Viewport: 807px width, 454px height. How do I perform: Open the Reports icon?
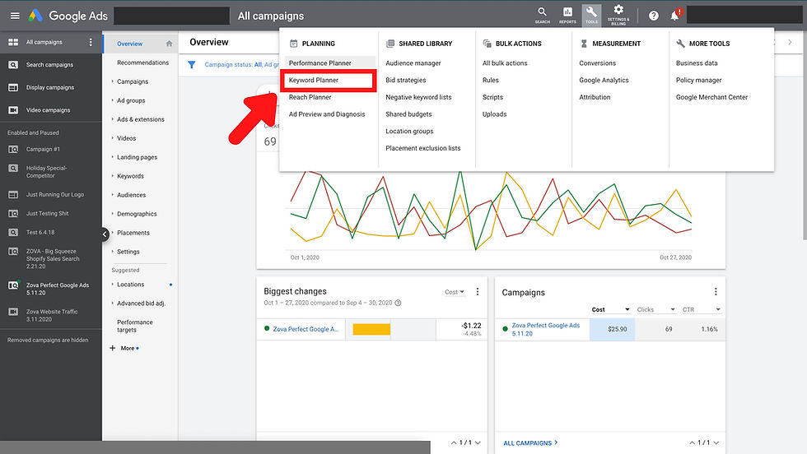click(567, 15)
